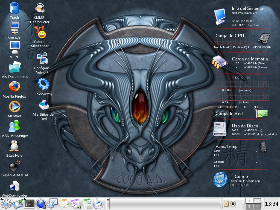
Task: Switch to virtual desktop 1
Action: click(x=249, y=201)
